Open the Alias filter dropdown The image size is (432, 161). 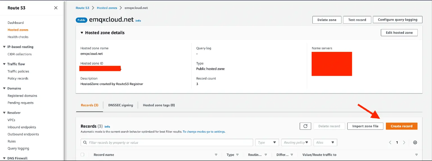pos(325,142)
